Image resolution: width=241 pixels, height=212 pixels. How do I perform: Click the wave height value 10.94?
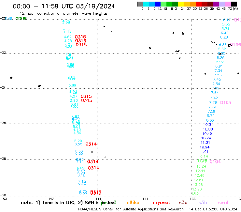click(x=205, y=147)
